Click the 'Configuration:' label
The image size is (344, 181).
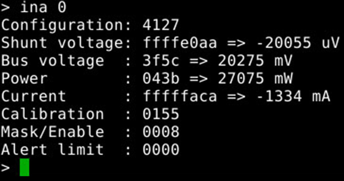tap(66, 25)
